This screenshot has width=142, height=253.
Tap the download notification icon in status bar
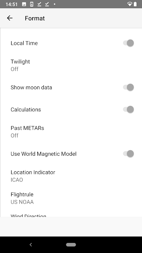32,4
